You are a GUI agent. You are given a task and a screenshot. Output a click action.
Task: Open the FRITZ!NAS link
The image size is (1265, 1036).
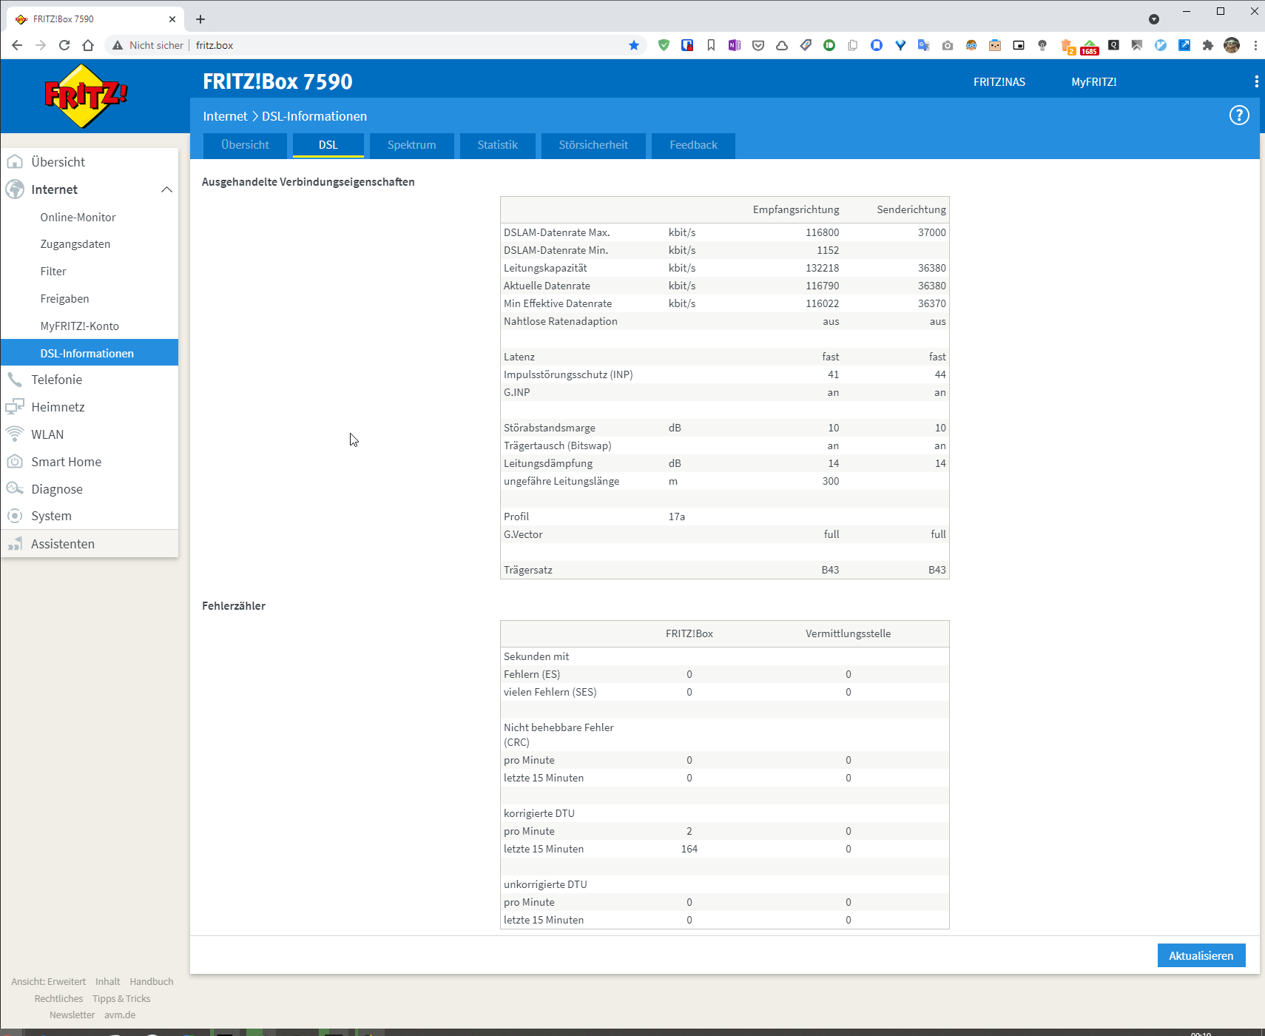pos(999,82)
